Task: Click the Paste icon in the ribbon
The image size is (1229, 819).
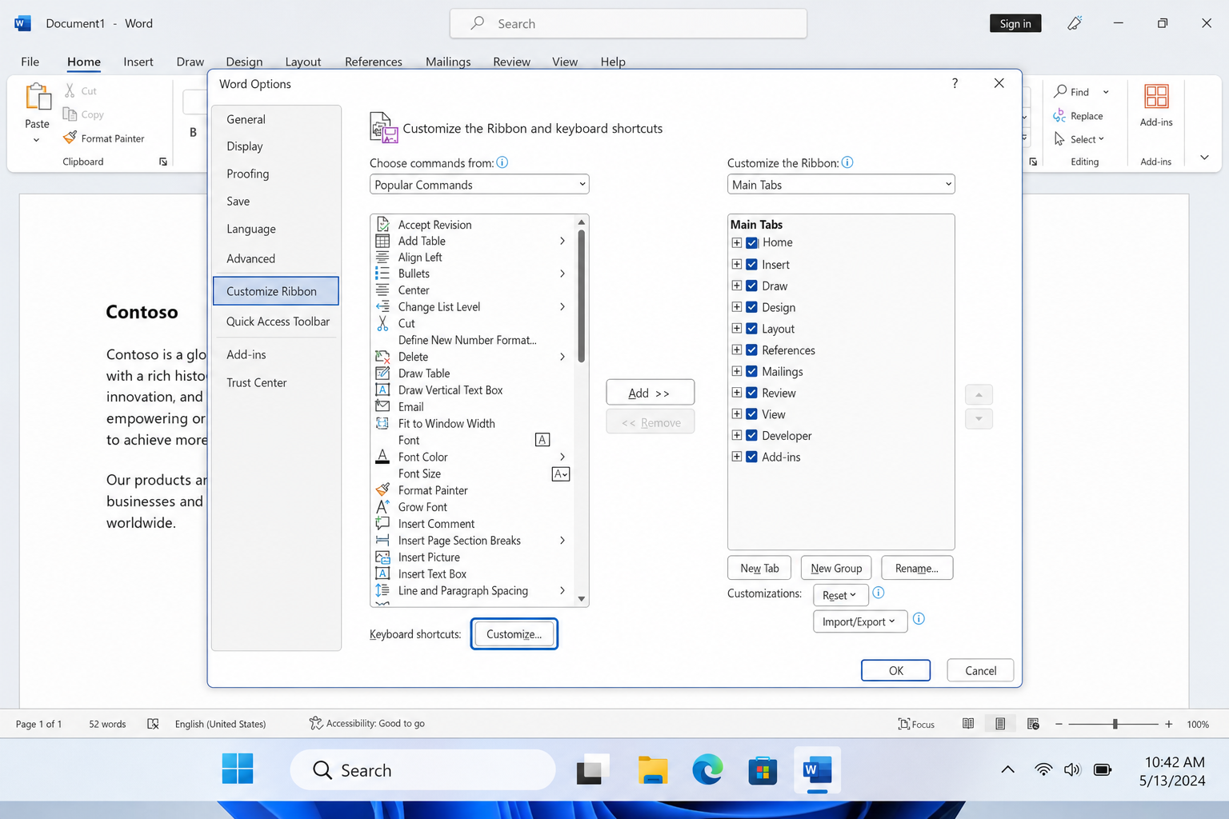Action: point(38,97)
